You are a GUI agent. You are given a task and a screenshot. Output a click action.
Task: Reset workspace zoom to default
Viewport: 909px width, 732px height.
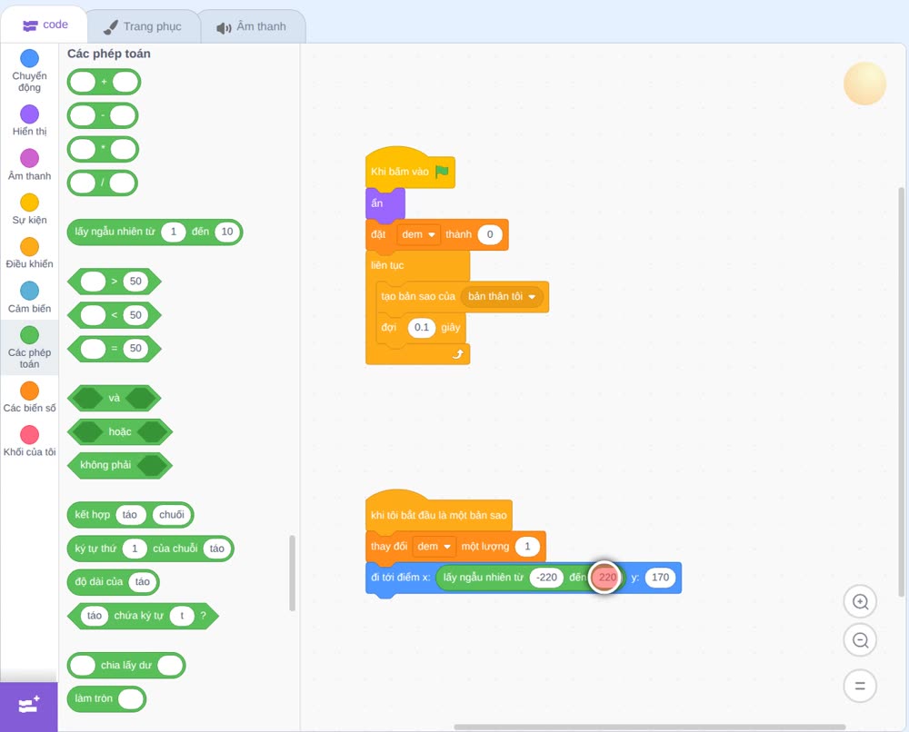click(860, 686)
